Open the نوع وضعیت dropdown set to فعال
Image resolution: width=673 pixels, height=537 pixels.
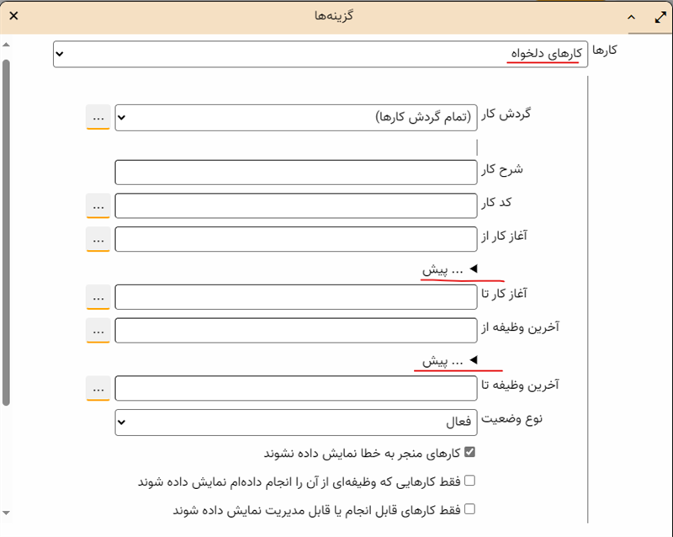(295, 423)
